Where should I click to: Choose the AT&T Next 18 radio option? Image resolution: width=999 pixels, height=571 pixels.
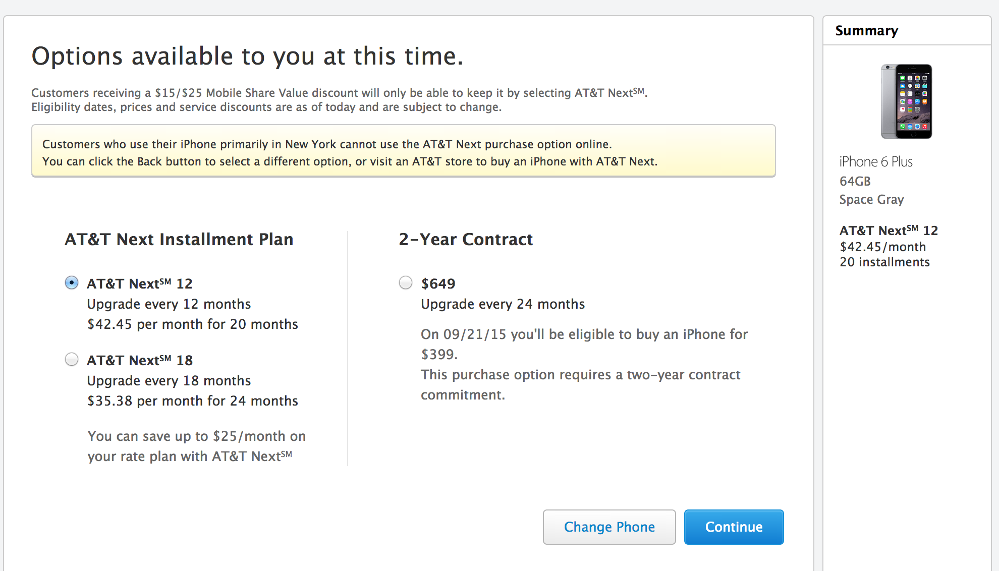[x=72, y=359]
